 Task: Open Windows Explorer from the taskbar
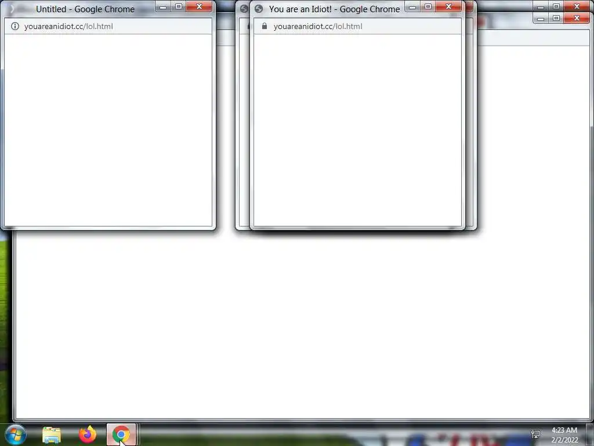(x=52, y=435)
